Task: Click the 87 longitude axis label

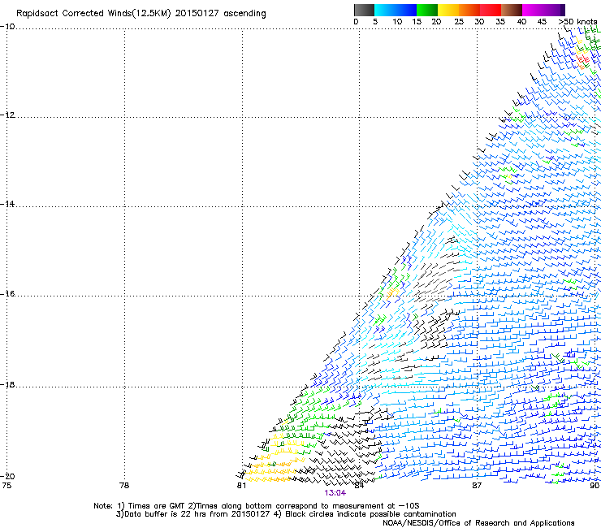Action: [477, 486]
